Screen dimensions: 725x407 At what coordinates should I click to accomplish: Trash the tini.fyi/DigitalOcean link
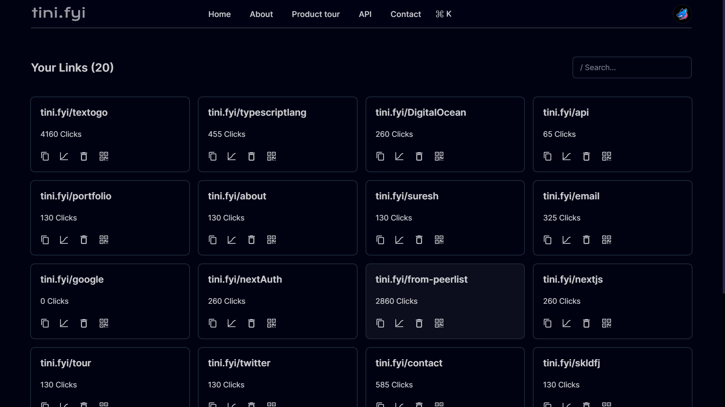click(x=419, y=156)
